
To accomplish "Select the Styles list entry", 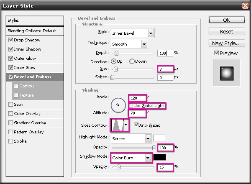I will [x=35, y=20].
